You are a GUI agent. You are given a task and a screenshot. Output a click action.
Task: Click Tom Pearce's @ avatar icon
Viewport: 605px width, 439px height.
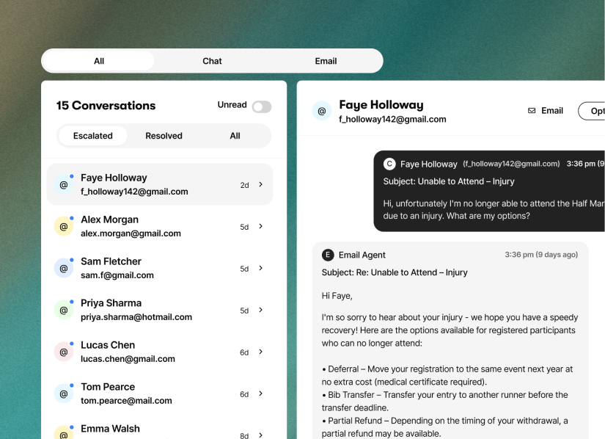(x=64, y=393)
